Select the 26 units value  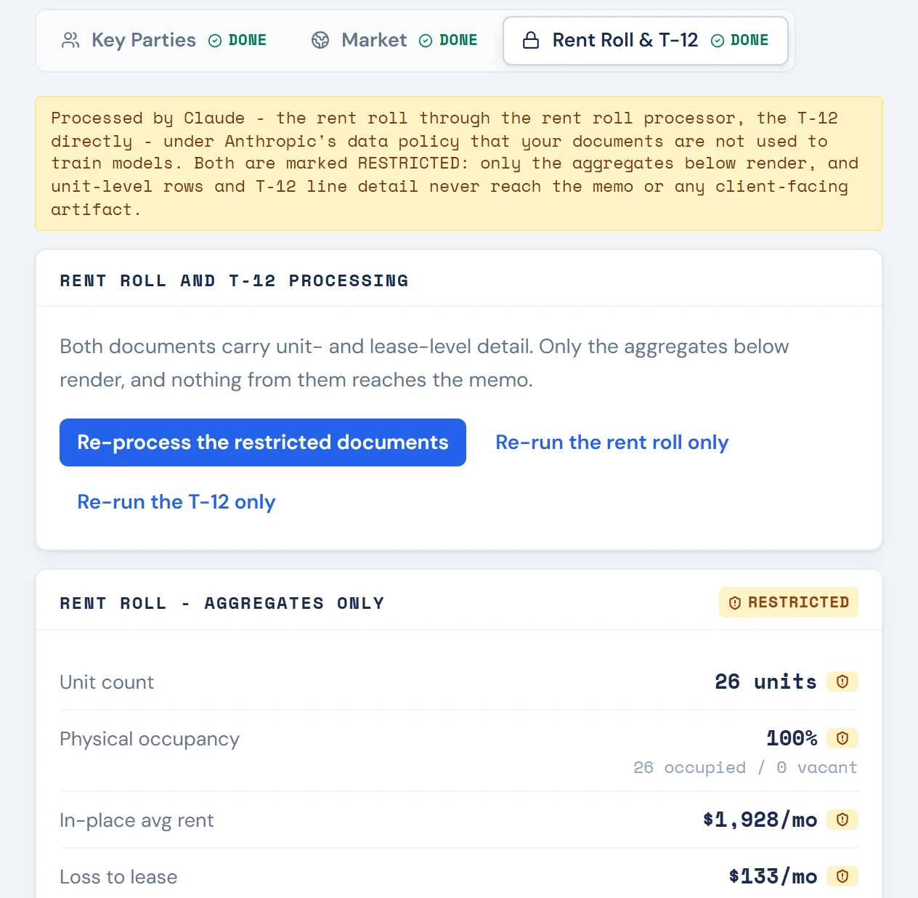coord(765,681)
